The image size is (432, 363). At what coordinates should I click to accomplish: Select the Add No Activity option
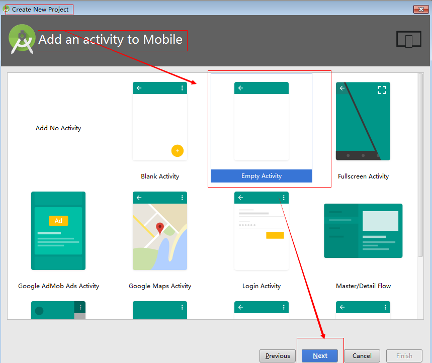pyautogui.click(x=58, y=128)
